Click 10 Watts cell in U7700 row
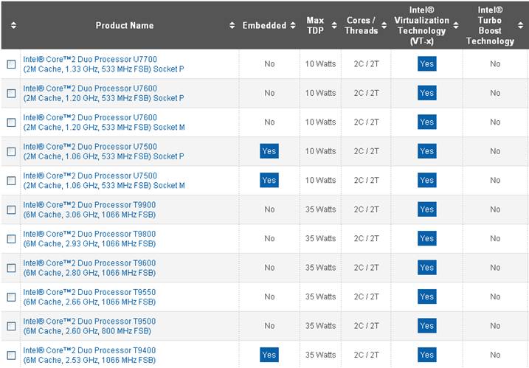The image size is (529, 368). 320,63
